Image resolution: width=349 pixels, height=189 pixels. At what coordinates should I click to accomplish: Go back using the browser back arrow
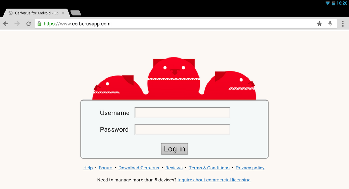(6, 24)
